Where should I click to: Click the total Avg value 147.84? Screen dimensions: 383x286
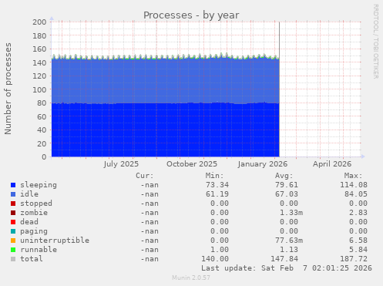(284, 259)
